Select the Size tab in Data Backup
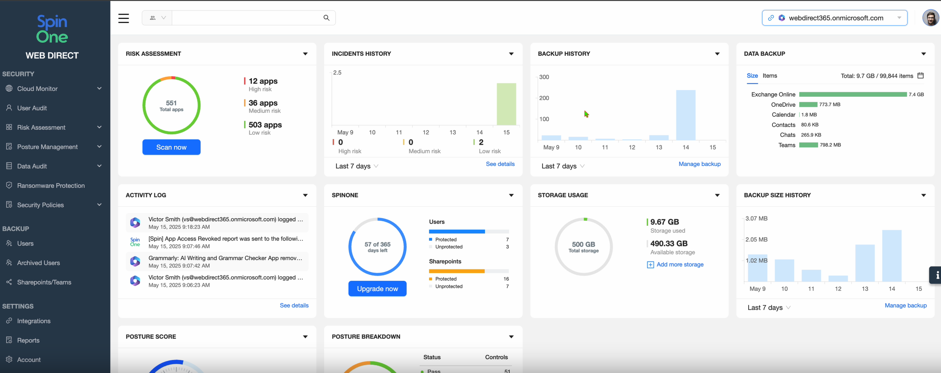 752,76
